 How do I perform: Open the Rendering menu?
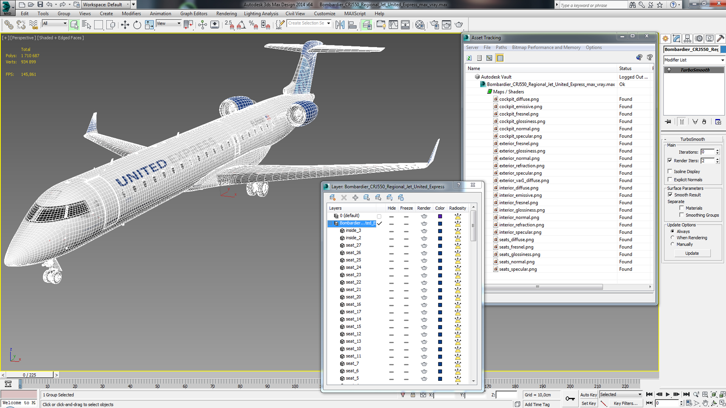click(x=226, y=14)
